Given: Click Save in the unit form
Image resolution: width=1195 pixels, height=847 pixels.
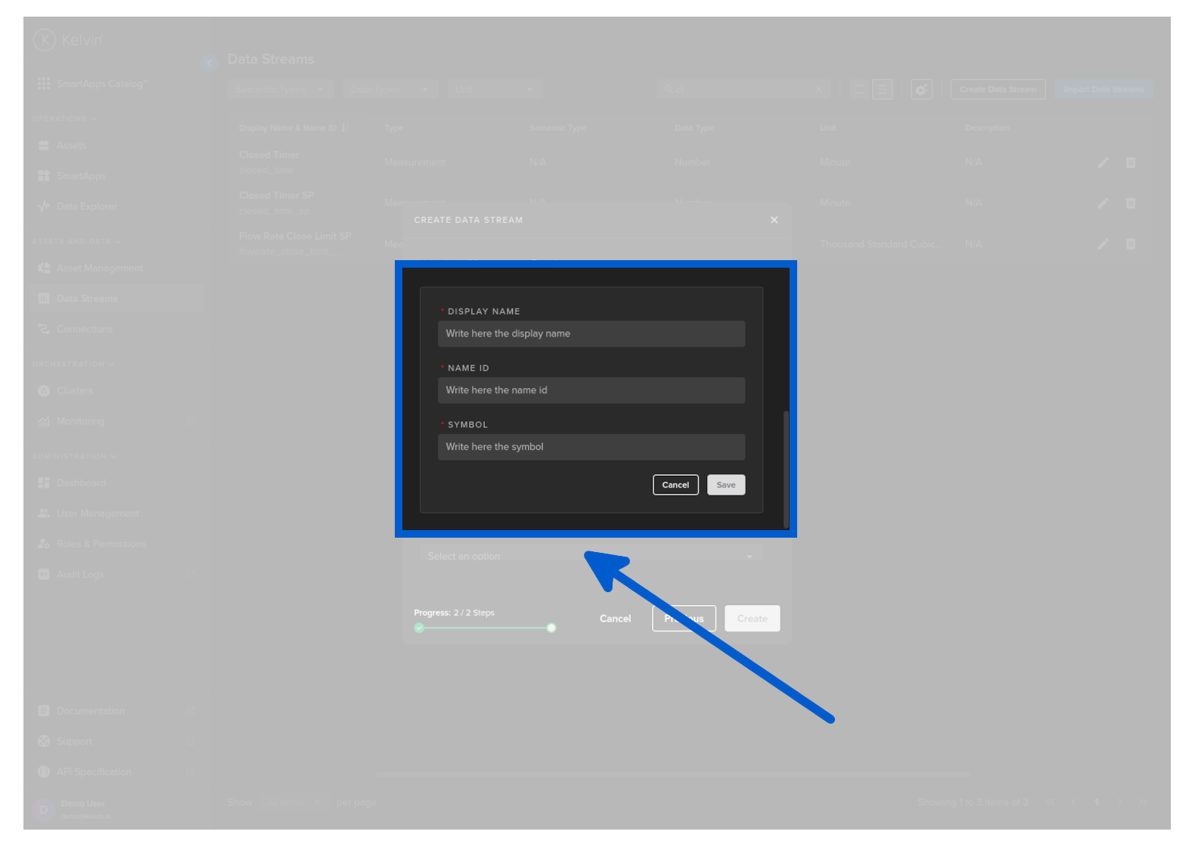Looking at the screenshot, I should [725, 485].
